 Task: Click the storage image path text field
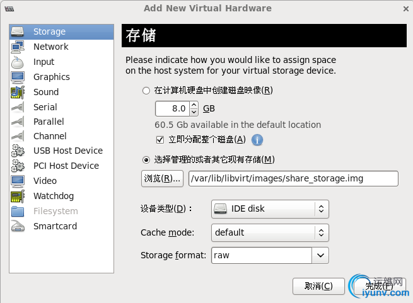[x=293, y=179]
